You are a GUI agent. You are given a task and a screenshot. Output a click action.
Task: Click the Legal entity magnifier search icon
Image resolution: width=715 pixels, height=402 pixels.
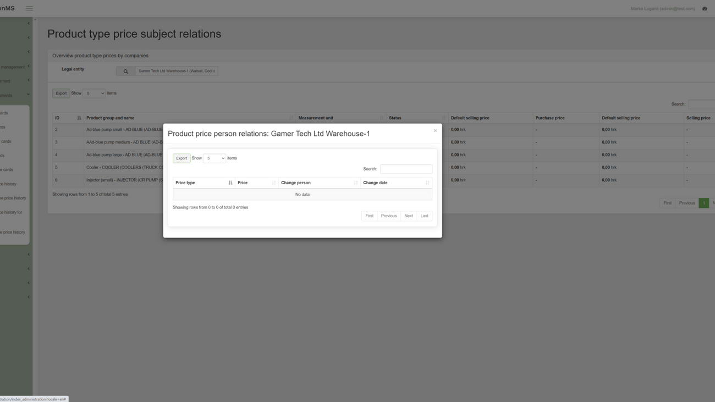click(125, 71)
